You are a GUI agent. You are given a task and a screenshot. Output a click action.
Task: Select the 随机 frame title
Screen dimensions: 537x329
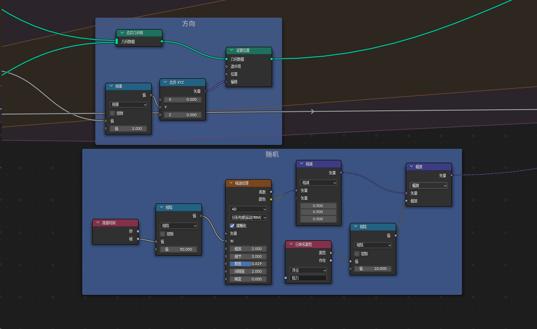tap(272, 155)
